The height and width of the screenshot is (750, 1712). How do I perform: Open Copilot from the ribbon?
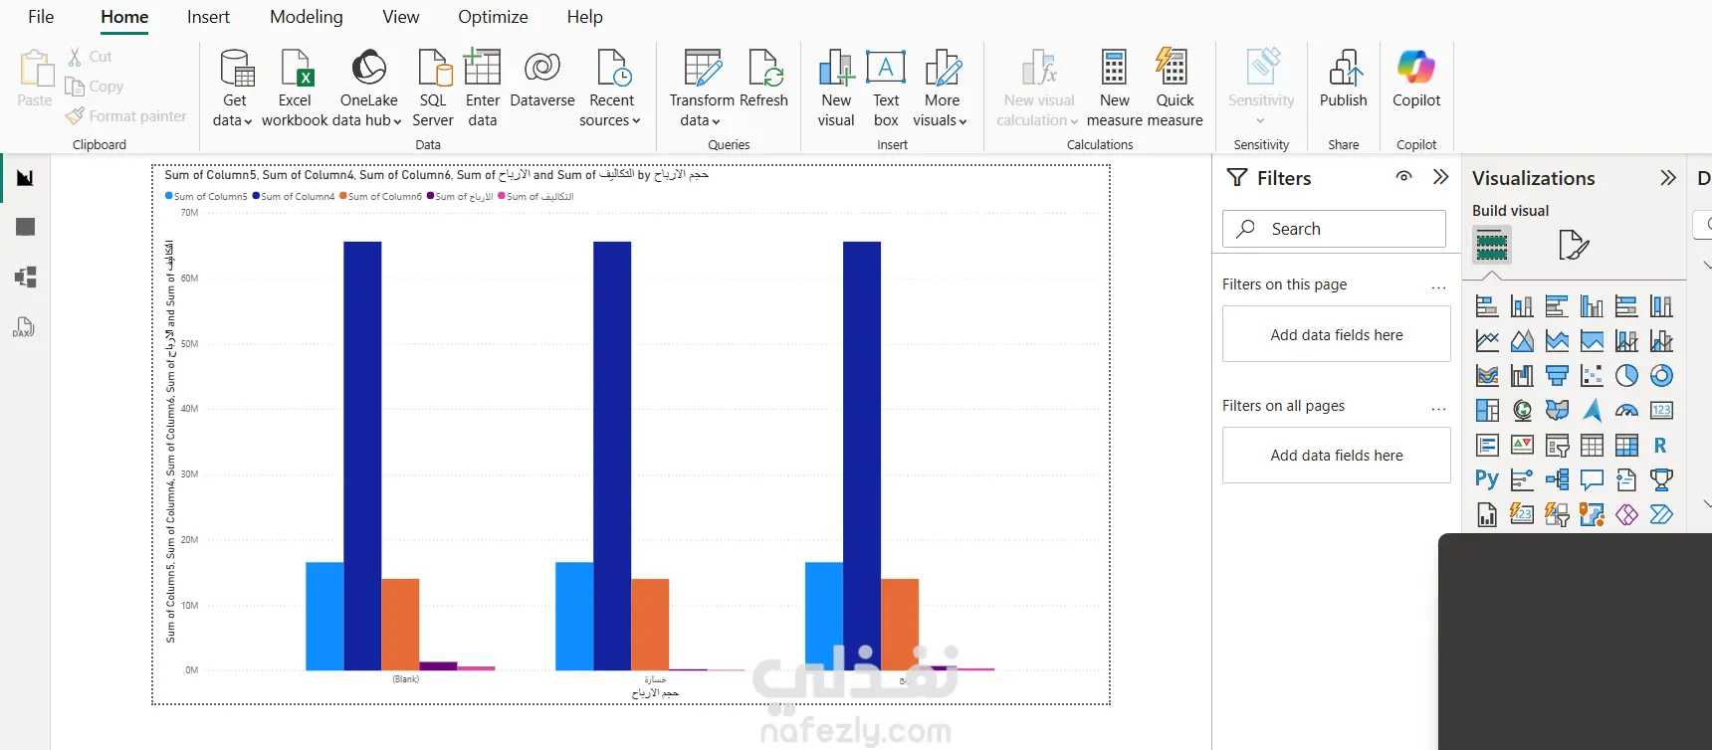1416,80
